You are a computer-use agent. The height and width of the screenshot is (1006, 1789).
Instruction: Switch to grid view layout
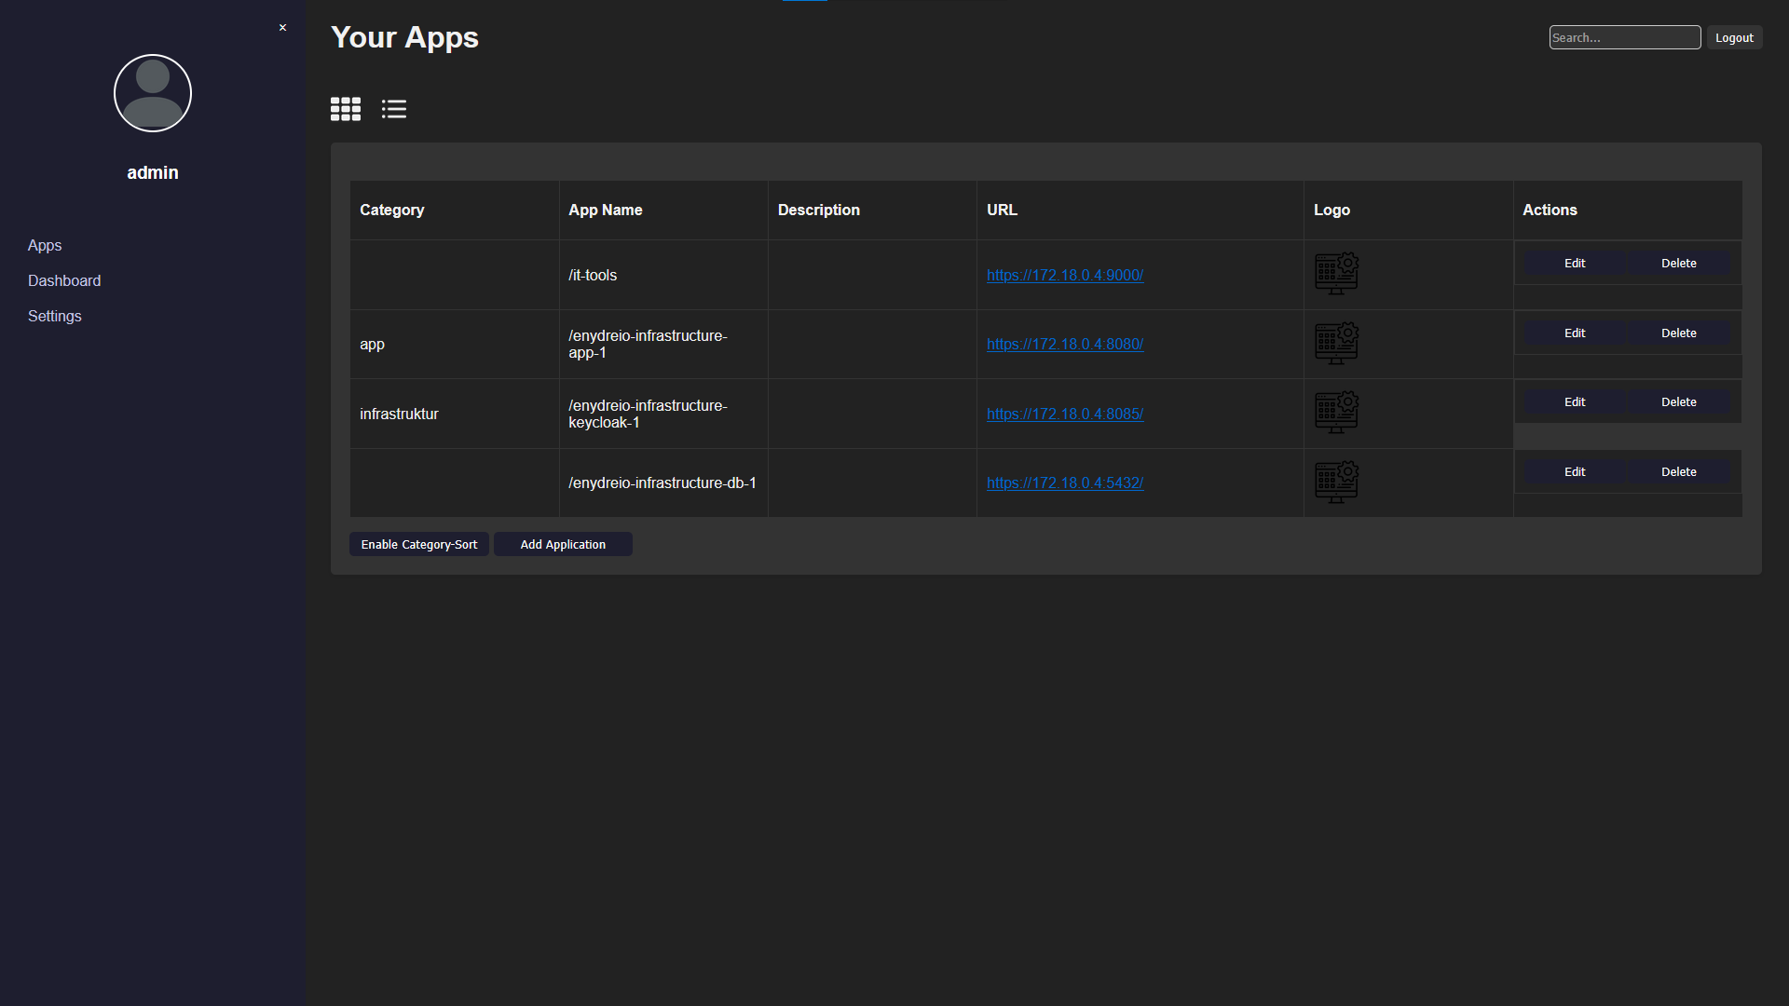[x=346, y=109]
